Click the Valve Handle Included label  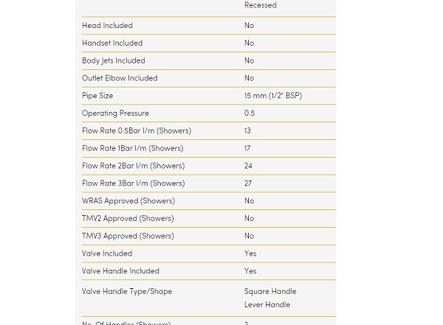[120, 271]
